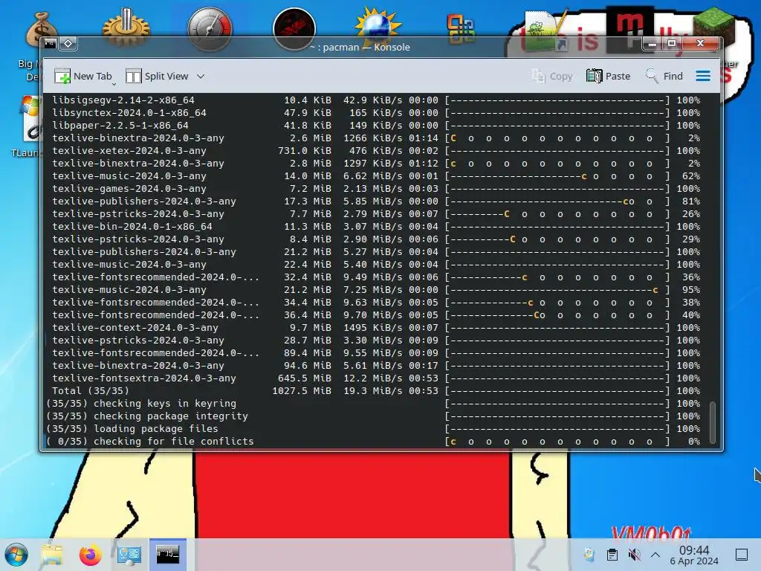Select the libsigsegv-2.14-2-x86_64 line
This screenshot has height=571, width=761.
pos(376,100)
